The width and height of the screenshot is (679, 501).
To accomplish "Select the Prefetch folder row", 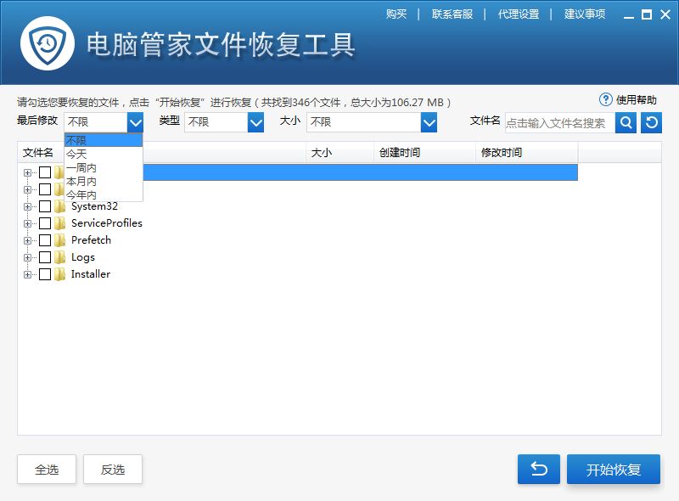I will click(x=91, y=240).
